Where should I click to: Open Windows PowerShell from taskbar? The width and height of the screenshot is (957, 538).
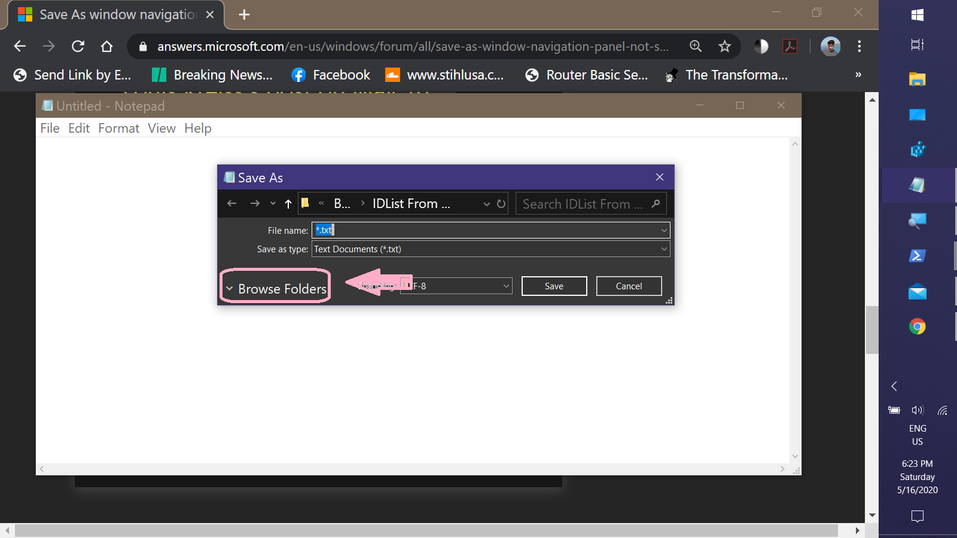[918, 256]
